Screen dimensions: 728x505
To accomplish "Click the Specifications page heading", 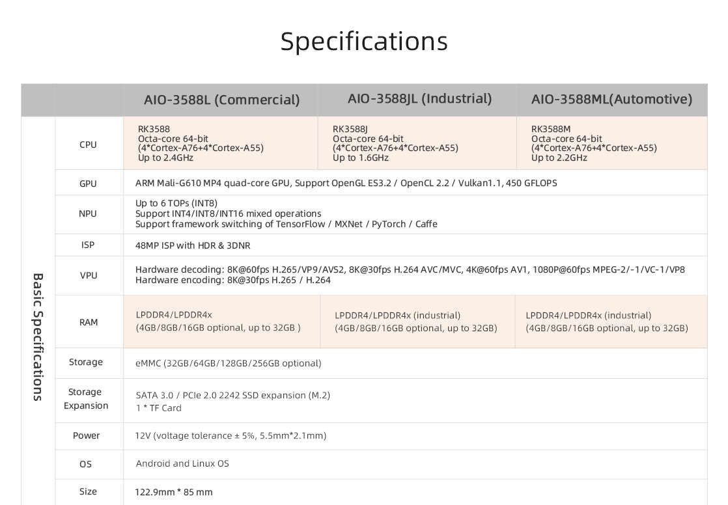I will [364, 41].
